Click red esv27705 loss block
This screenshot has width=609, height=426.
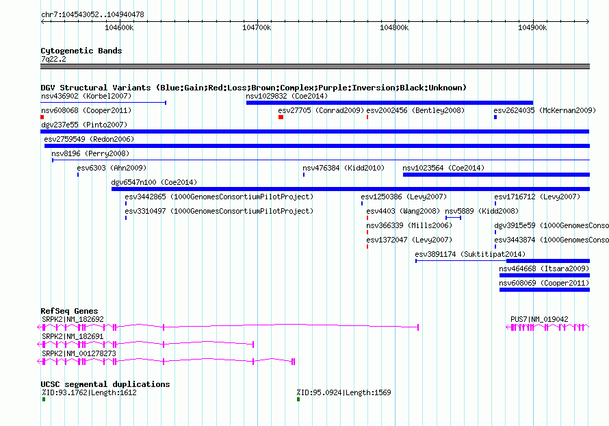click(281, 117)
